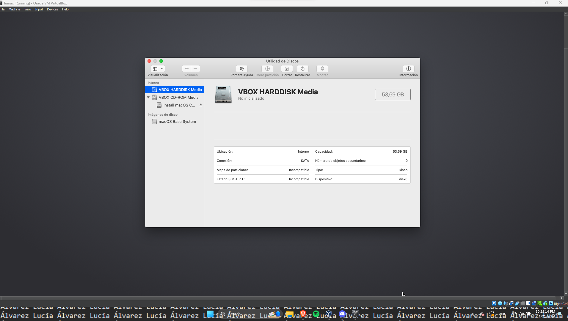Select macOS Base System disk image

click(177, 121)
